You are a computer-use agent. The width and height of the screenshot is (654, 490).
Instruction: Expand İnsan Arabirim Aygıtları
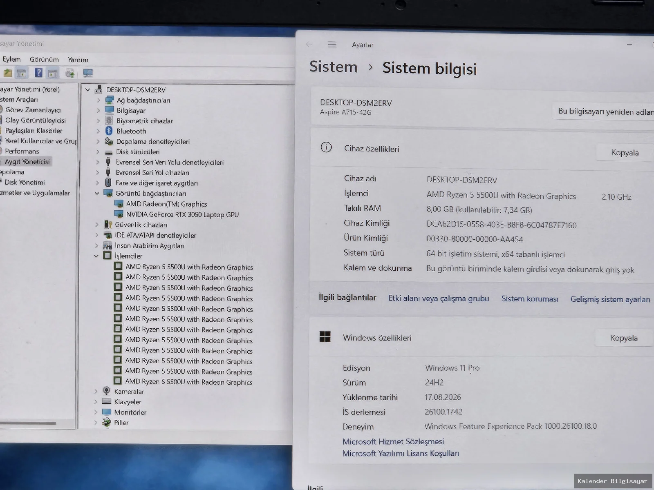pyautogui.click(x=97, y=245)
